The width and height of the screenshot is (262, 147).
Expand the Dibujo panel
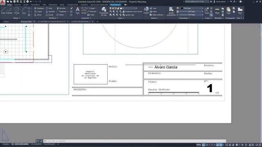click(16, 18)
